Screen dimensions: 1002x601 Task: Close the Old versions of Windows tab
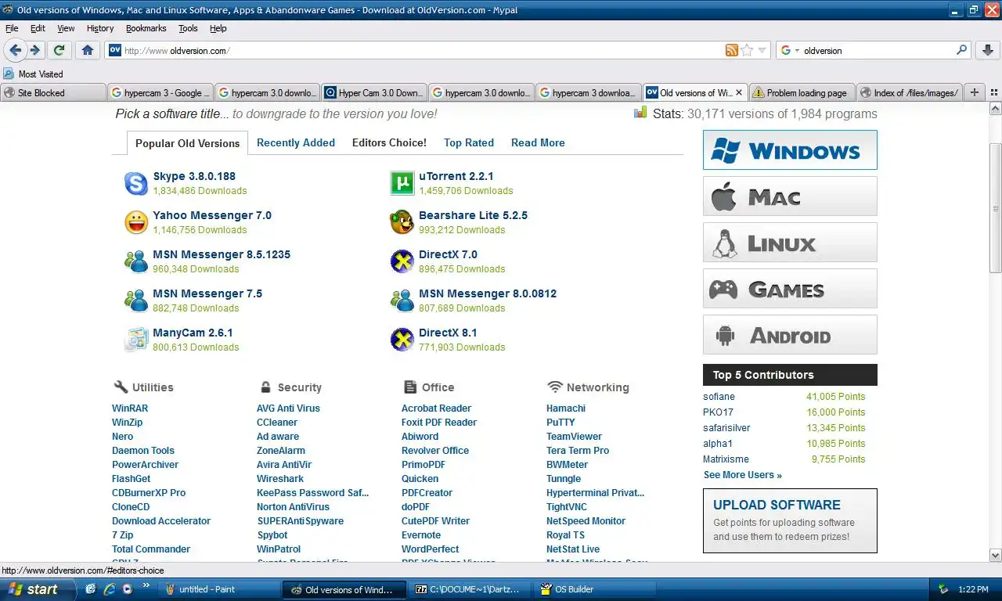coord(738,92)
